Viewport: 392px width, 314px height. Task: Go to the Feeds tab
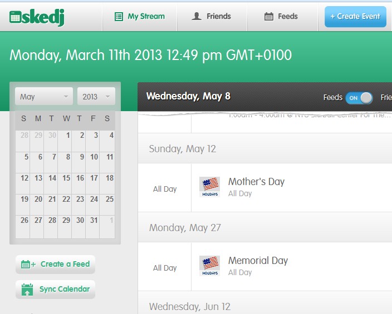(281, 17)
